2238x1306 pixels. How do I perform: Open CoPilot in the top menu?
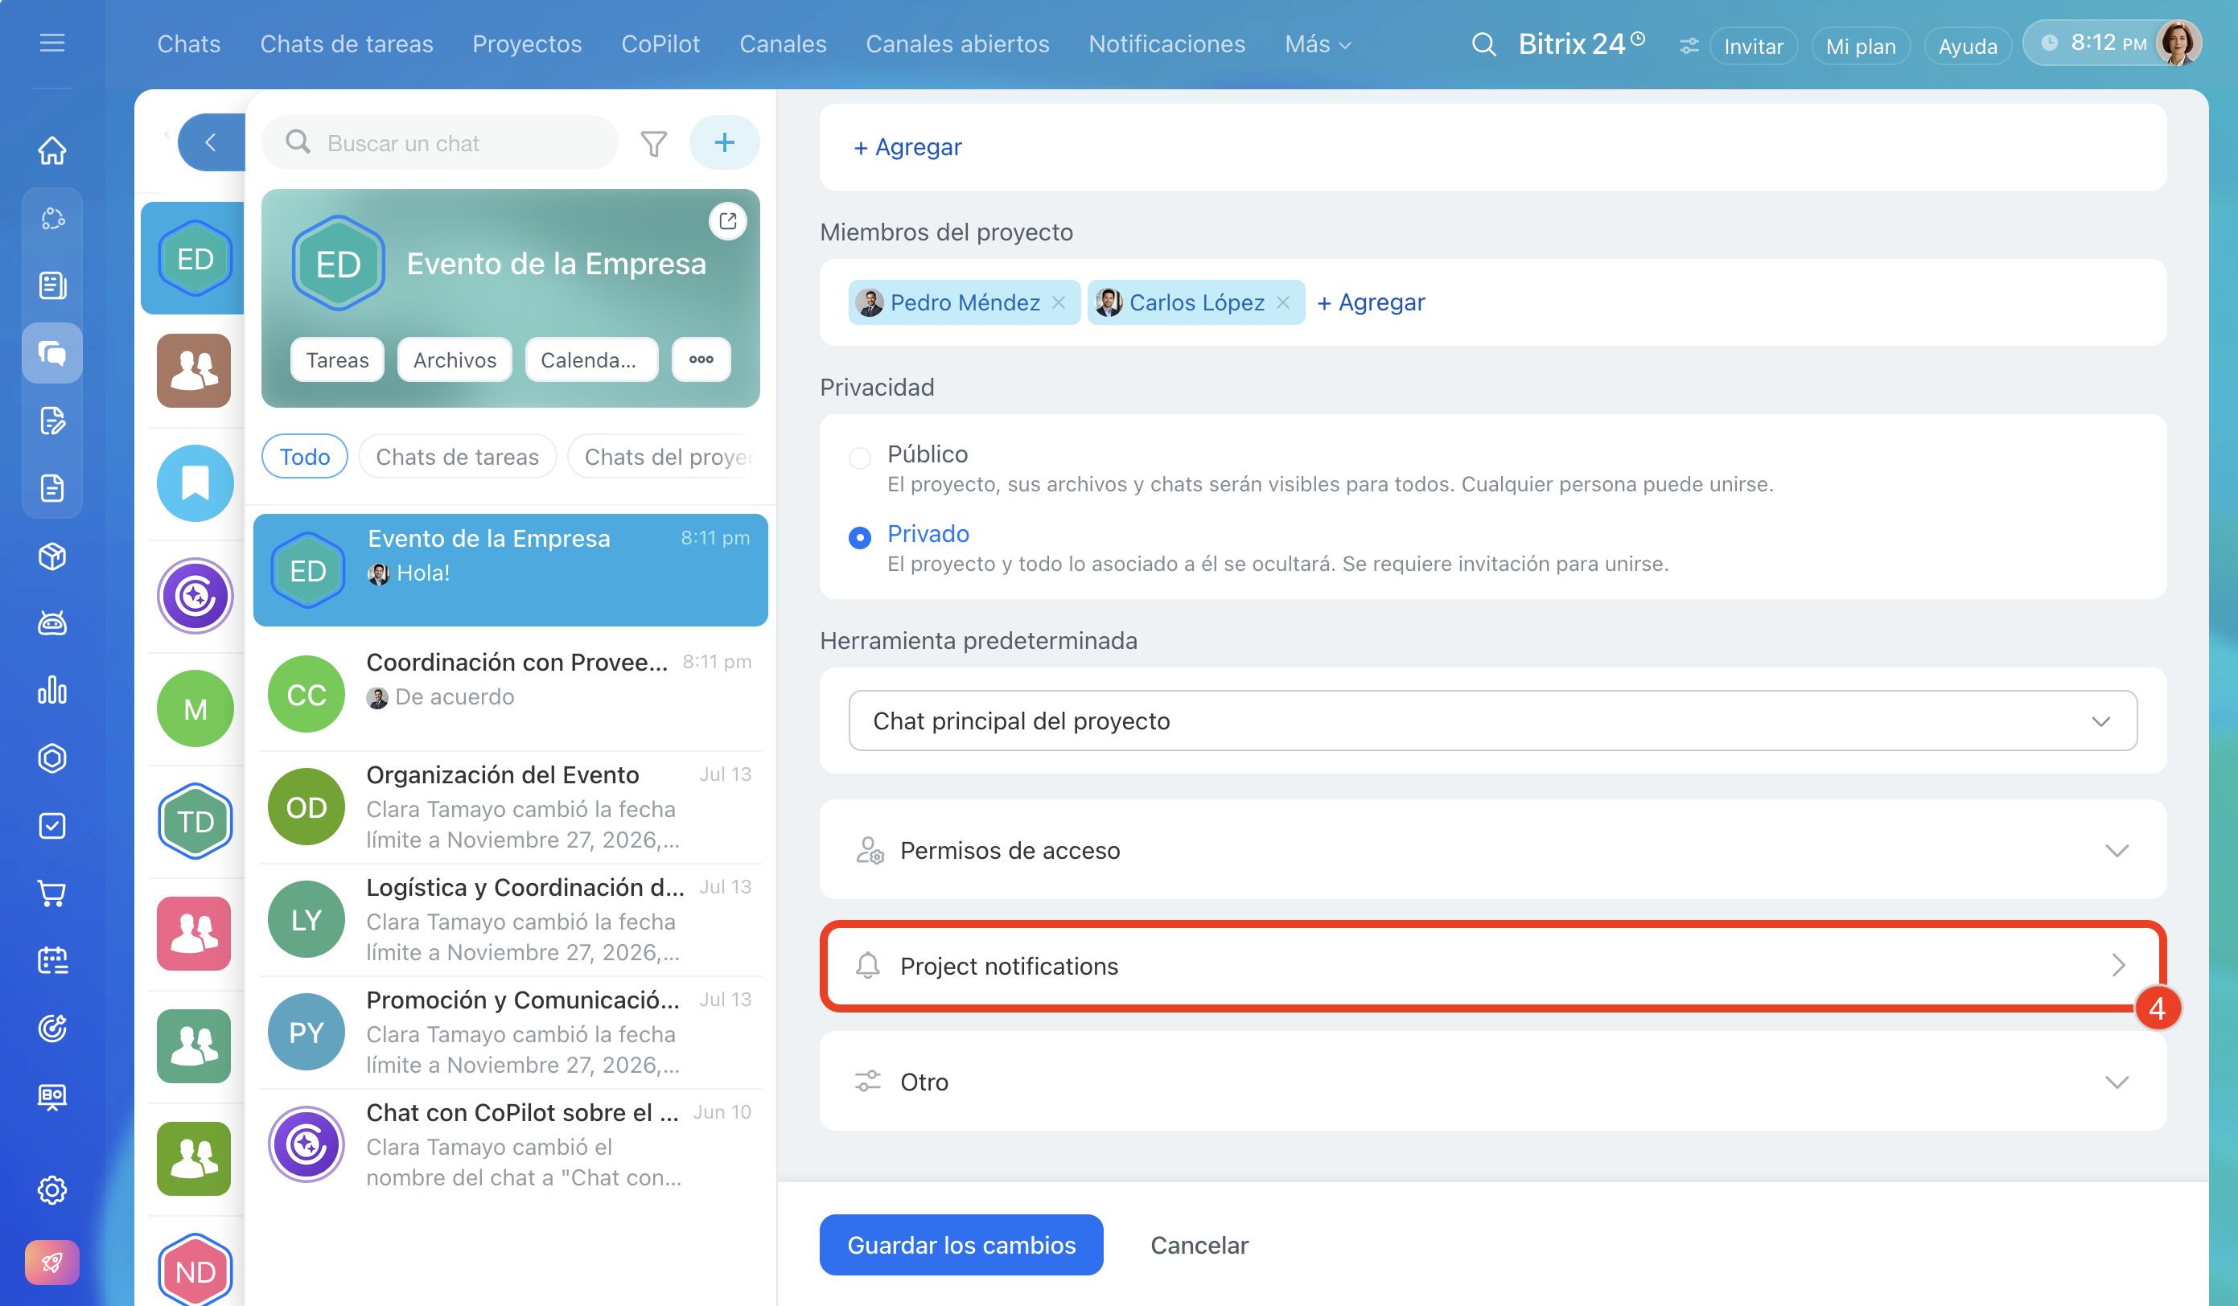coord(660,43)
